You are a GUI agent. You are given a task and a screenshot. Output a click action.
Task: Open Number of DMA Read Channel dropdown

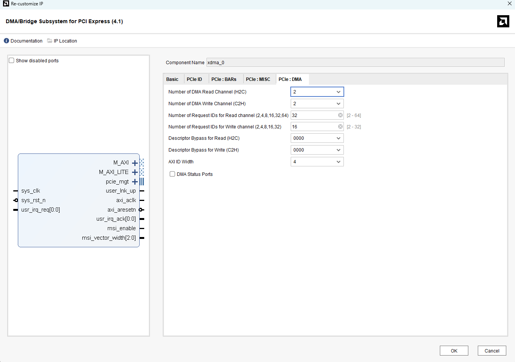tap(317, 92)
